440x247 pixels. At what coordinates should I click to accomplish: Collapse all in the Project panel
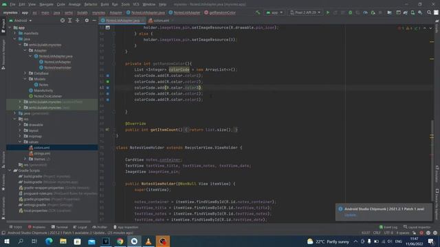click(x=77, y=21)
